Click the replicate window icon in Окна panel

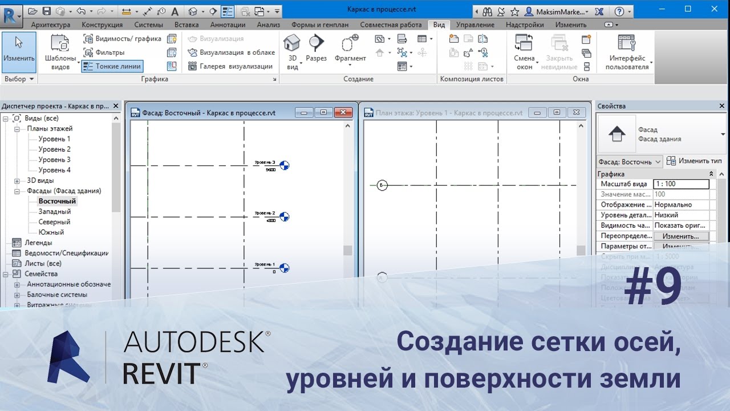pyautogui.click(x=586, y=39)
